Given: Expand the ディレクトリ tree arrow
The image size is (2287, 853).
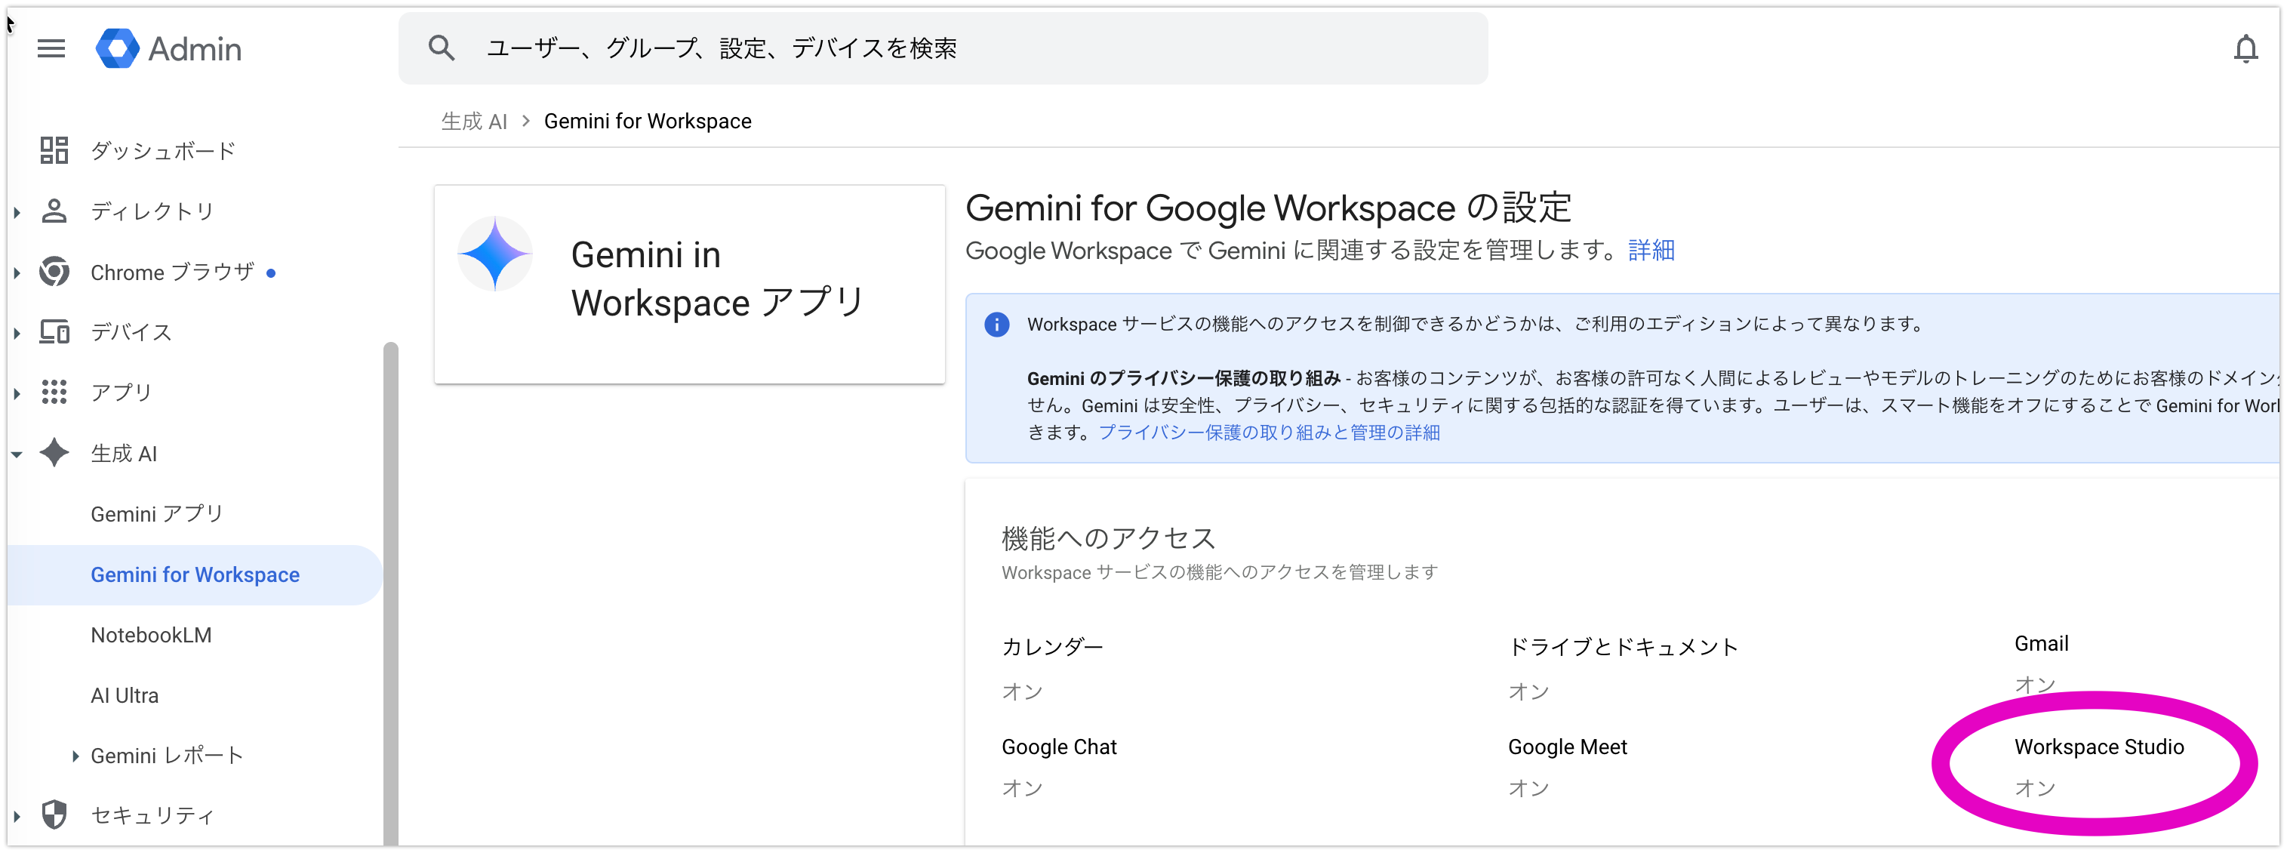Looking at the screenshot, I should pyautogui.click(x=17, y=211).
